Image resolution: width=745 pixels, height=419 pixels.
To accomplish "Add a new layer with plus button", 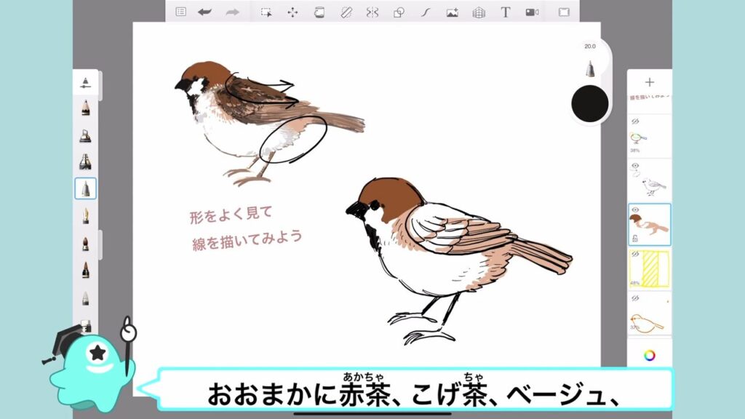I will [x=649, y=83].
